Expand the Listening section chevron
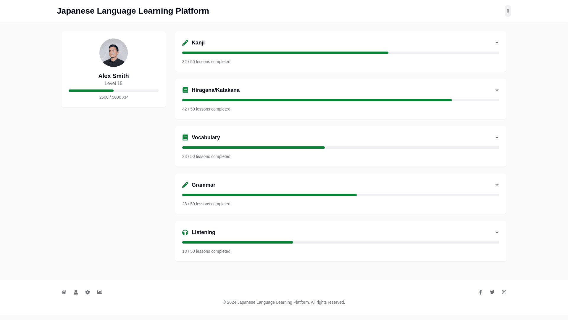This screenshot has height=320, width=568. coord(497,232)
